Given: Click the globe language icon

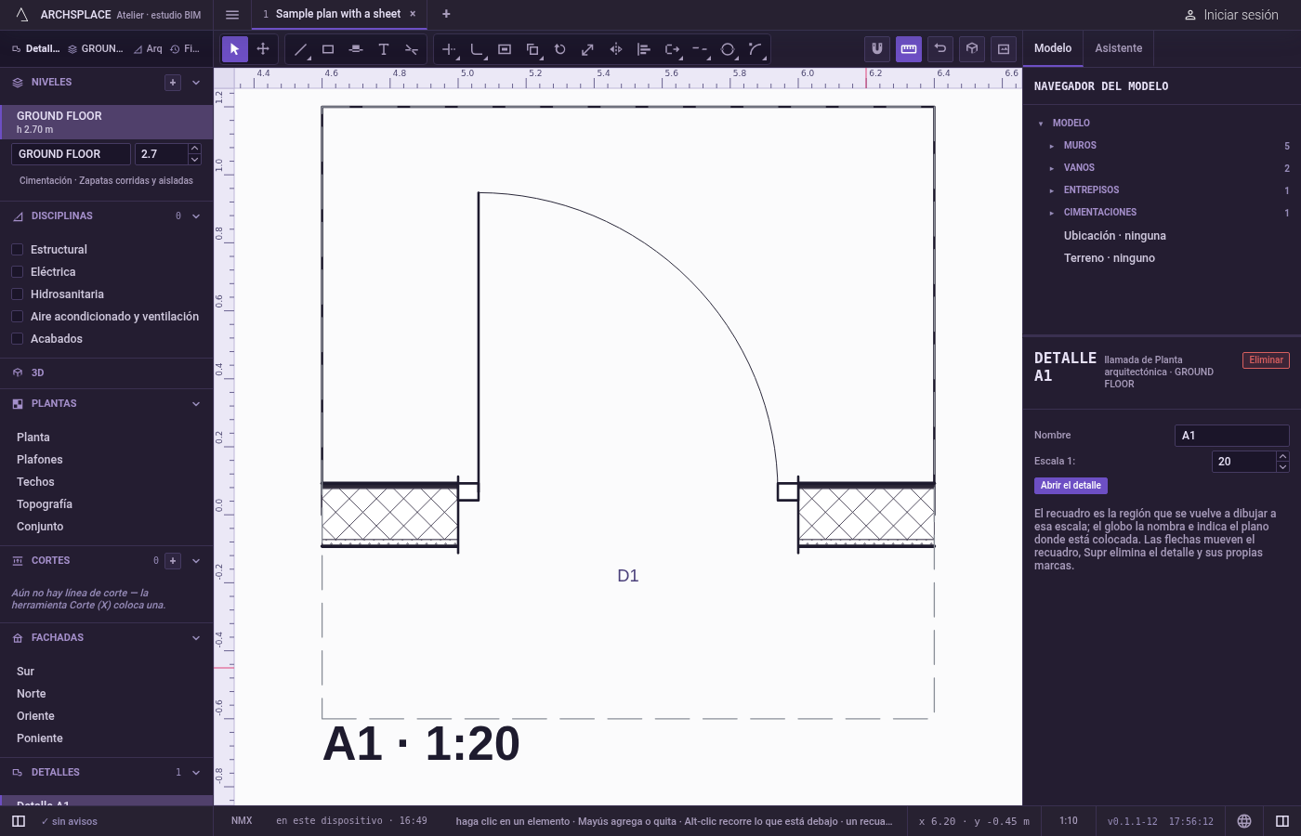Looking at the screenshot, I should pyautogui.click(x=1244, y=821).
